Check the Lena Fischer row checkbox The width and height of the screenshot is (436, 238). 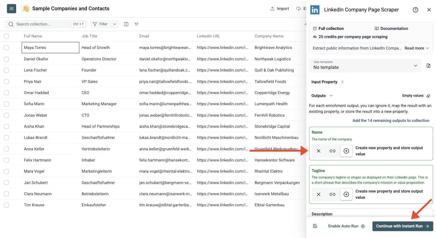(x=6, y=70)
